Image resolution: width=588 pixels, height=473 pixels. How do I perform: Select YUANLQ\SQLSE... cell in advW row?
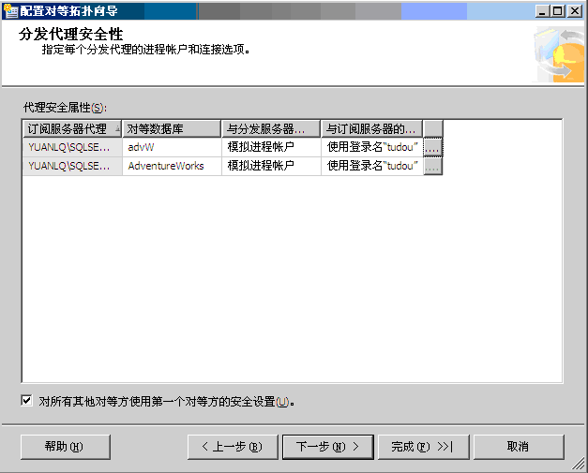pos(72,148)
